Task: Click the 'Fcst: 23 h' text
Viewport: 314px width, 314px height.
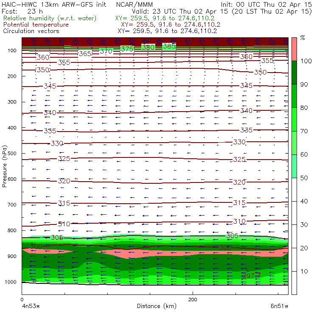Action: 22,11
